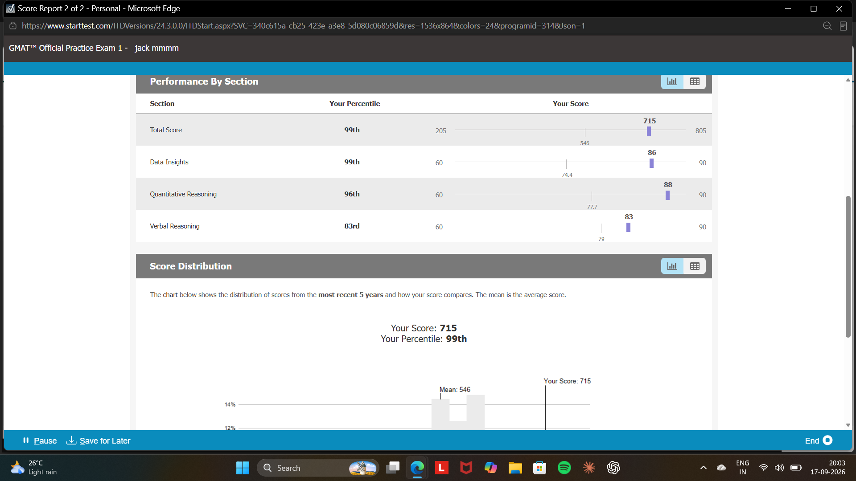Click the 'Total Score' row label
This screenshot has width=856, height=481.
(x=166, y=130)
